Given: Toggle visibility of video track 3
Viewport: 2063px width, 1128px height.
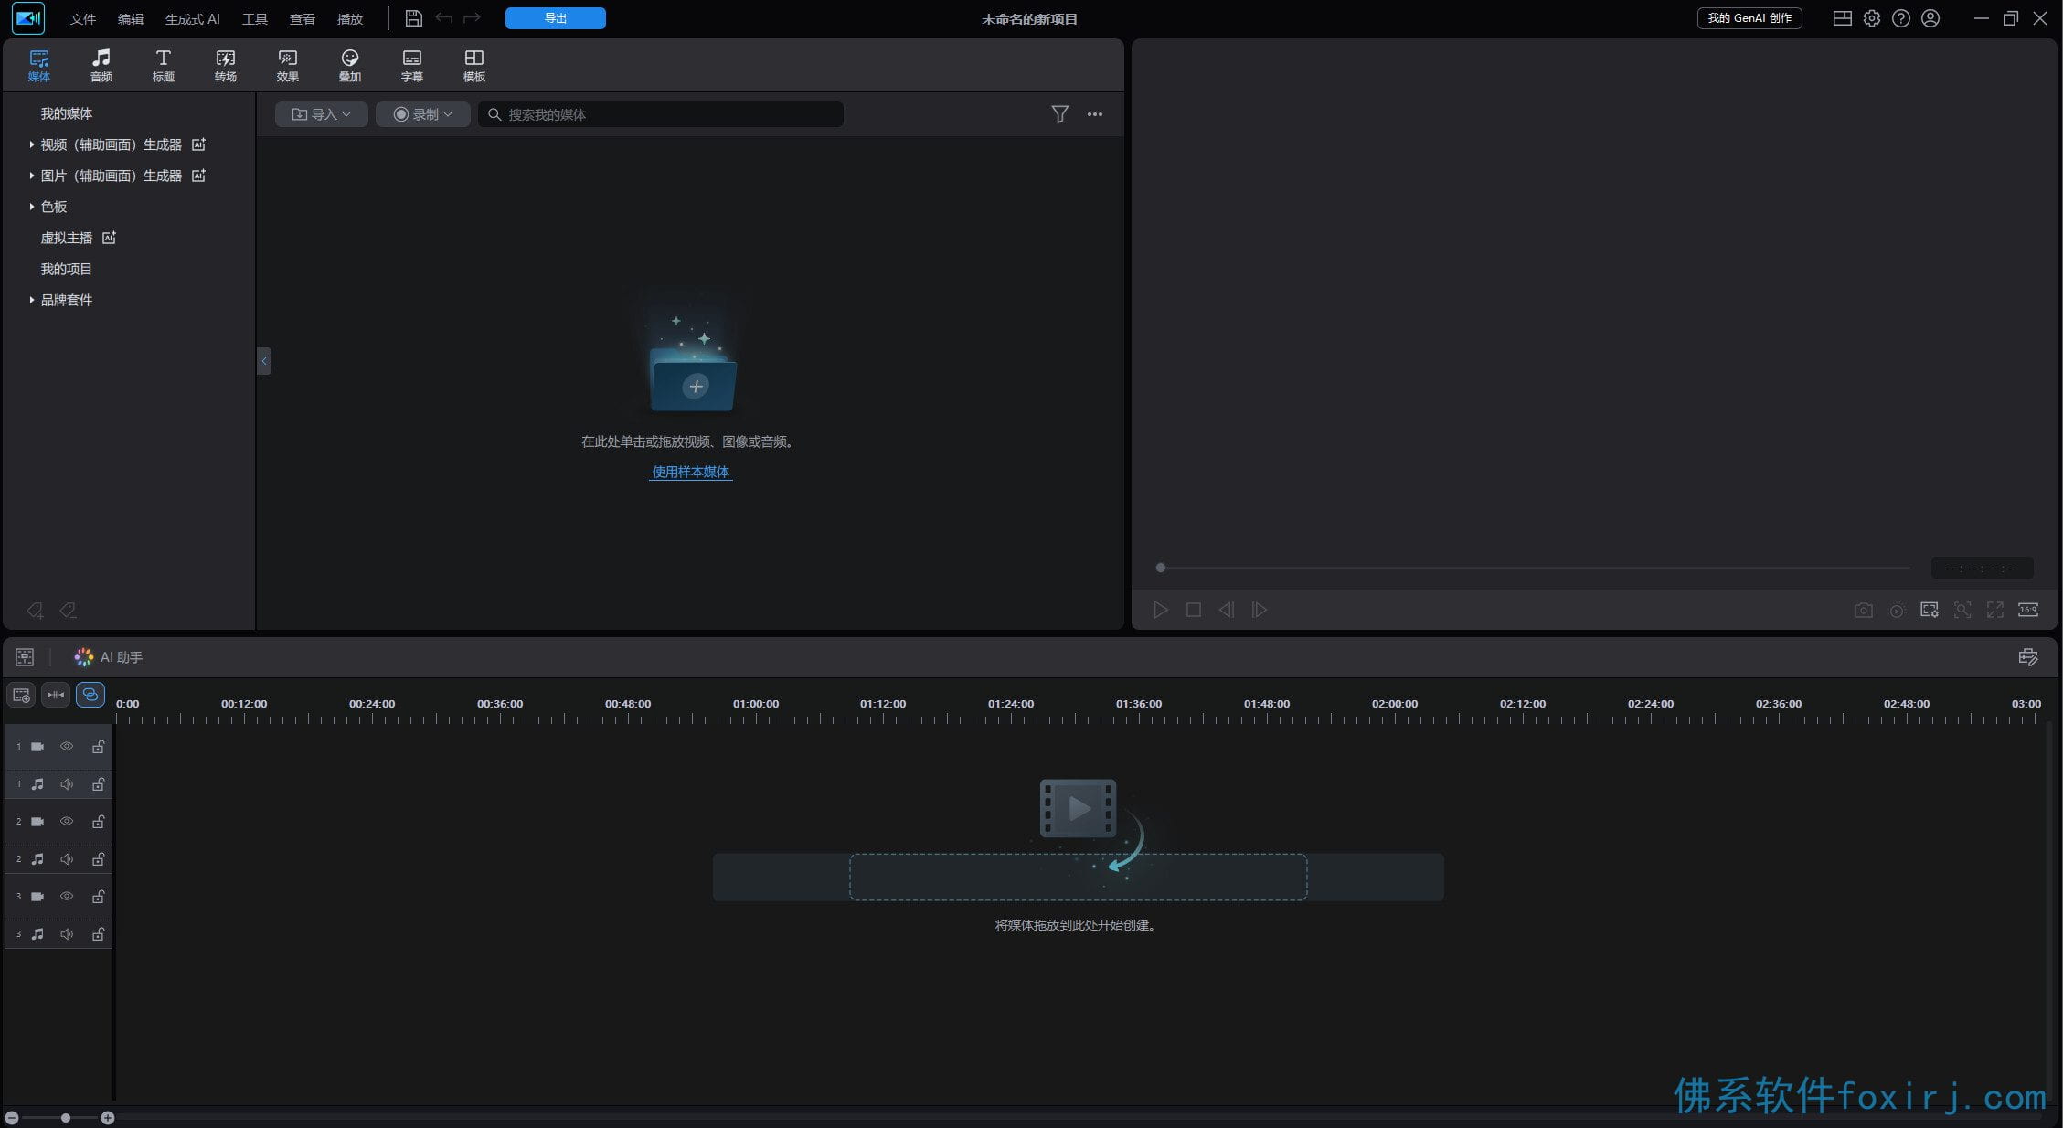Looking at the screenshot, I should click(x=67, y=897).
